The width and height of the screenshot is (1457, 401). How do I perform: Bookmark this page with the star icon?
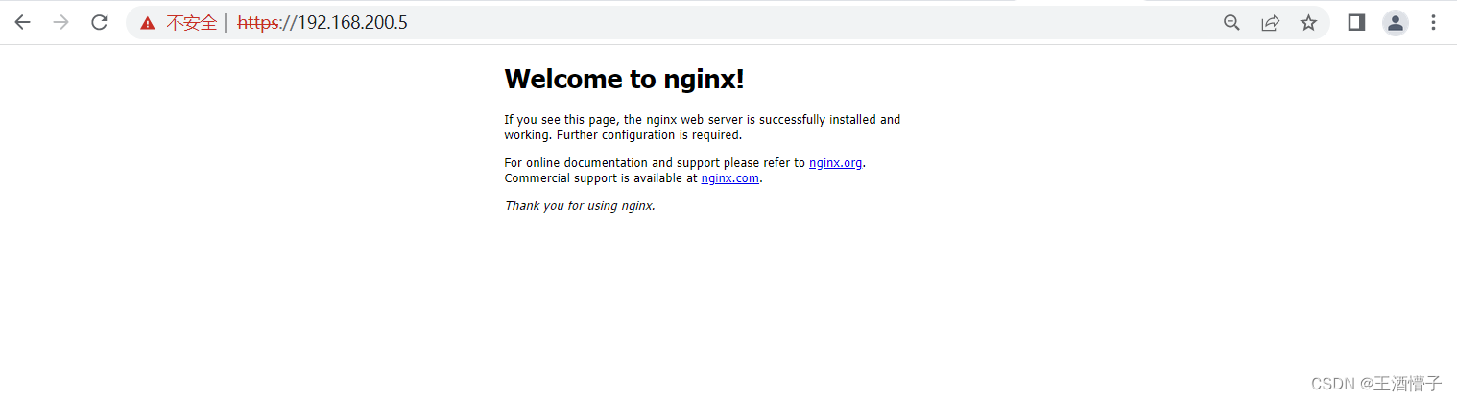[1308, 23]
